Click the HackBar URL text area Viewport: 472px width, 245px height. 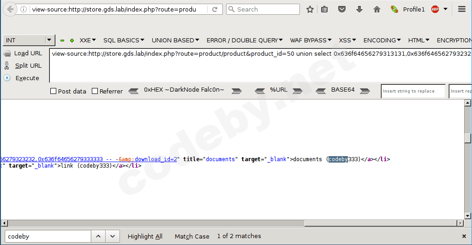(x=261, y=65)
